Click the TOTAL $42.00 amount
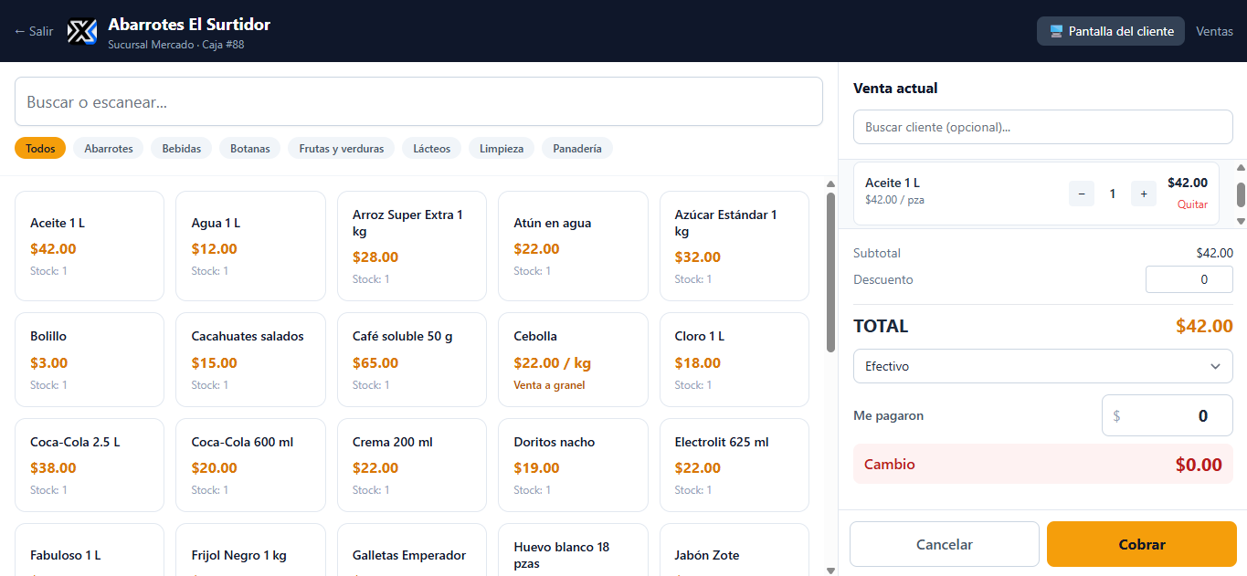Screen dimensions: 1247x576 tap(1204, 326)
